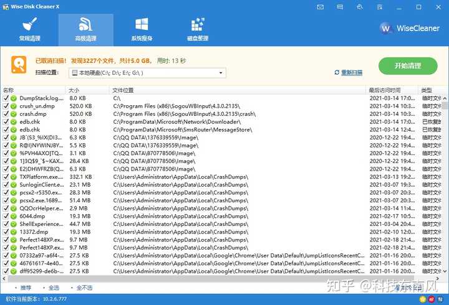Open the 系统瘦身 Windows logo icon
449x305 pixels.
click(142, 24)
